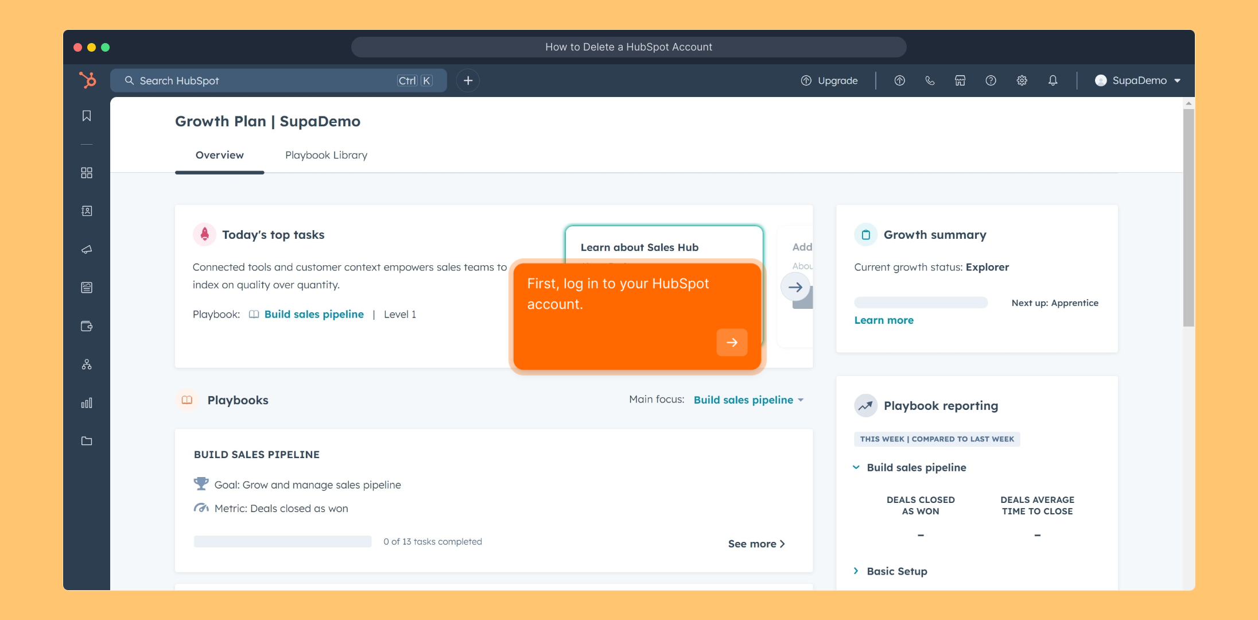Click the tasks completed progress bar
Screen dimensions: 1258x620
(282, 541)
